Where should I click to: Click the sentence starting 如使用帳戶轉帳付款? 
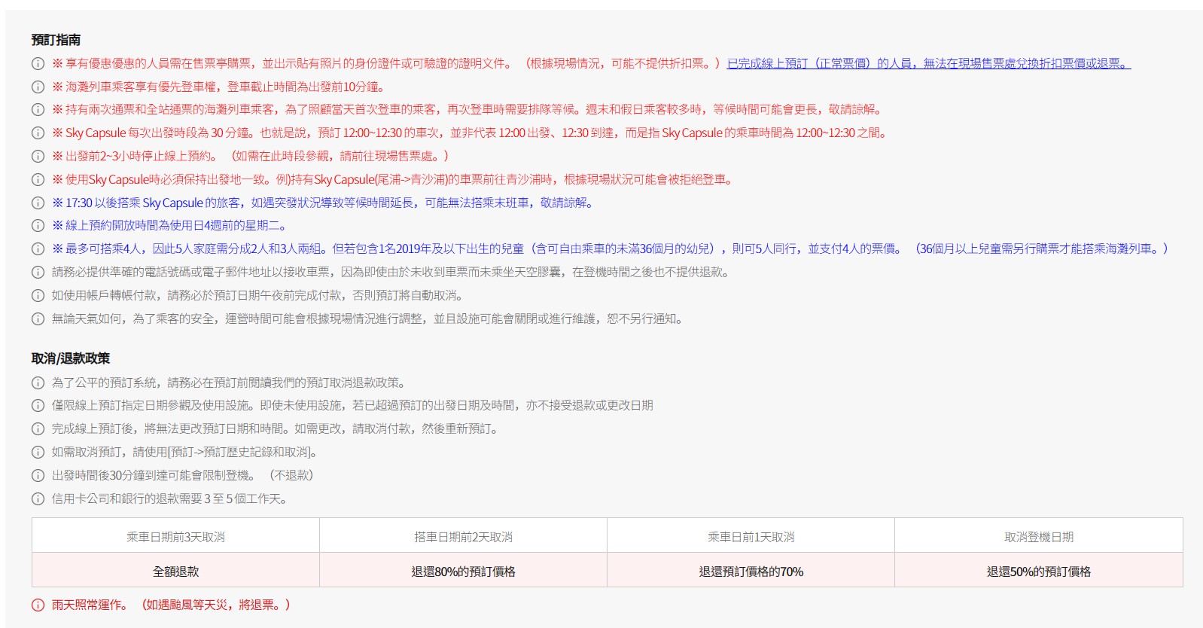tap(260, 296)
